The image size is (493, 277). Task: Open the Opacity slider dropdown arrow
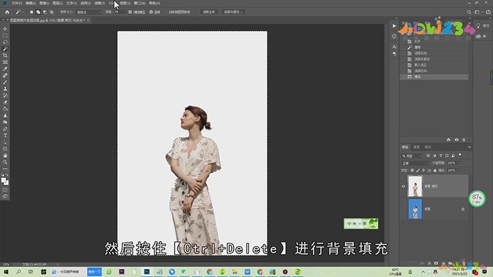[458, 163]
